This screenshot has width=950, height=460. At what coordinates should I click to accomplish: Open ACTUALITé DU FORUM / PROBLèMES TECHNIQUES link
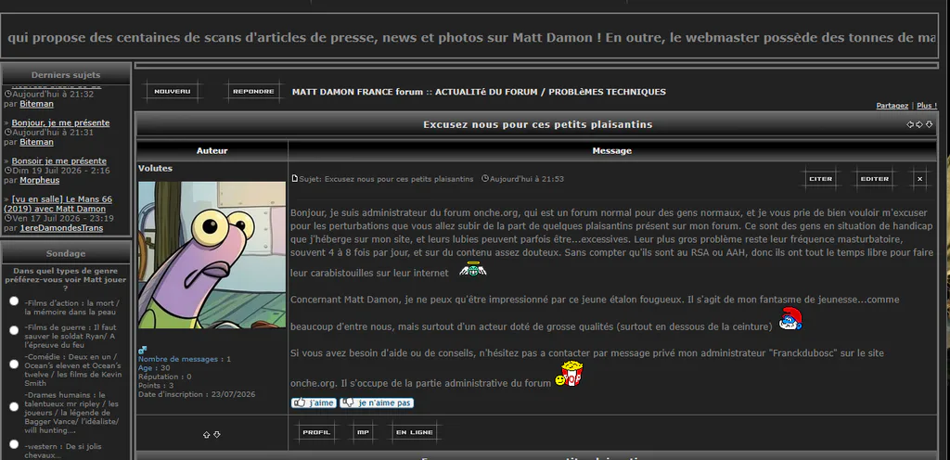point(550,92)
